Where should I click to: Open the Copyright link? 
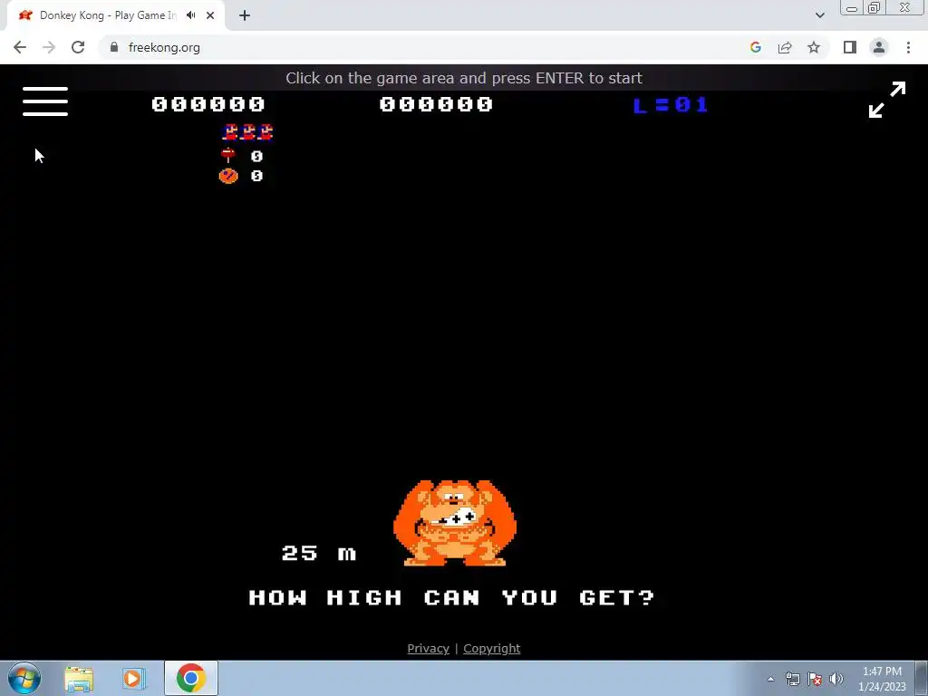tap(492, 648)
